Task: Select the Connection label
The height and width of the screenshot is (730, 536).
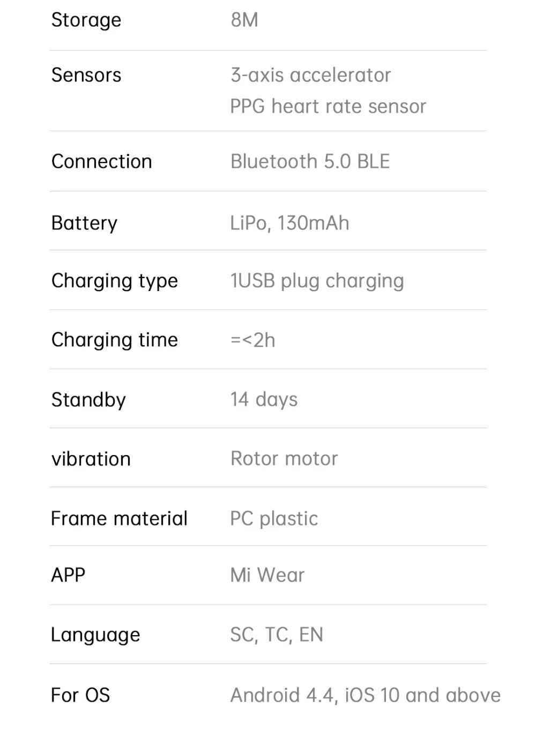Action: click(x=102, y=162)
